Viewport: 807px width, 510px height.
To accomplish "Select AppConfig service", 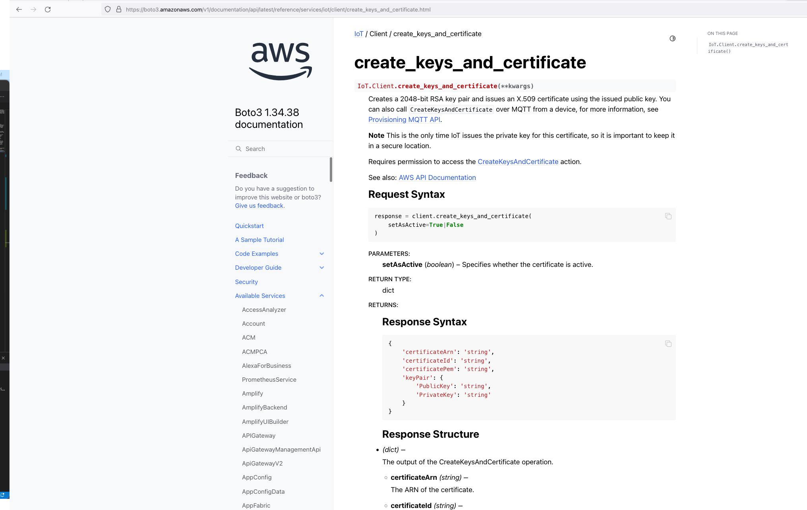I will [257, 477].
